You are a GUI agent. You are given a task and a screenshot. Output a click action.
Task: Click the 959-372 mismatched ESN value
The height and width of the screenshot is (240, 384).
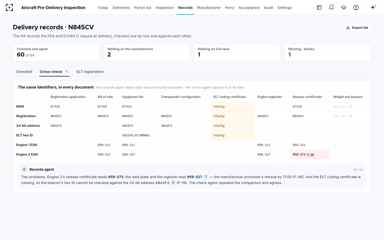click(x=299, y=154)
